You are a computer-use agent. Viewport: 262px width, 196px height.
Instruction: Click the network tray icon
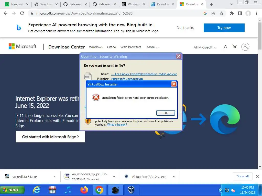227,190
